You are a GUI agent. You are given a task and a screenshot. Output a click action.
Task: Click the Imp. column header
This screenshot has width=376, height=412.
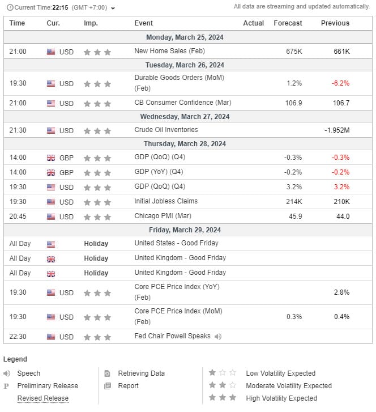pyautogui.click(x=91, y=23)
